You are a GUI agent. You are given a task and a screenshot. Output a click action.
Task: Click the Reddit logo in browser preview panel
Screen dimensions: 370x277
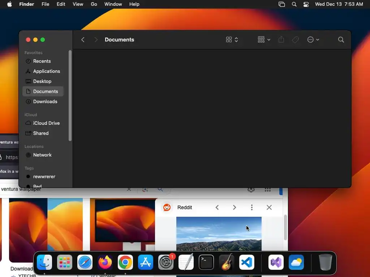click(167, 207)
